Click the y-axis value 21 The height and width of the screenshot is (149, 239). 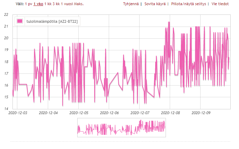pos(6,27)
